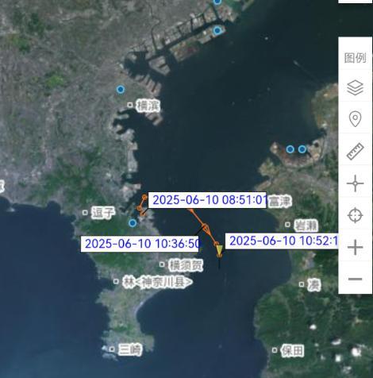Select the yellow triangle ship marker

(219, 251)
